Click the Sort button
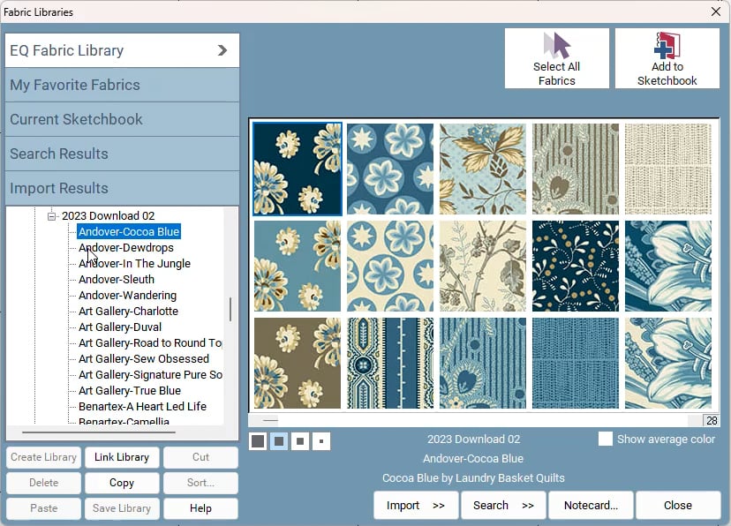The width and height of the screenshot is (731, 526). (200, 483)
